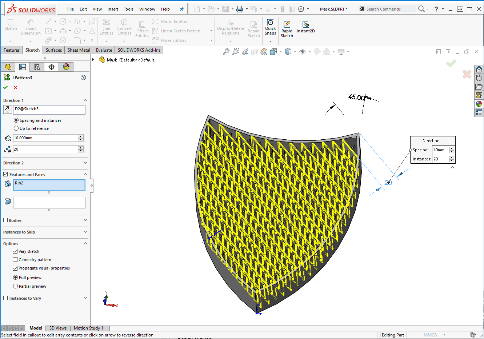
Task: Enable the Geometry pattern checkbox
Action: (x=15, y=260)
